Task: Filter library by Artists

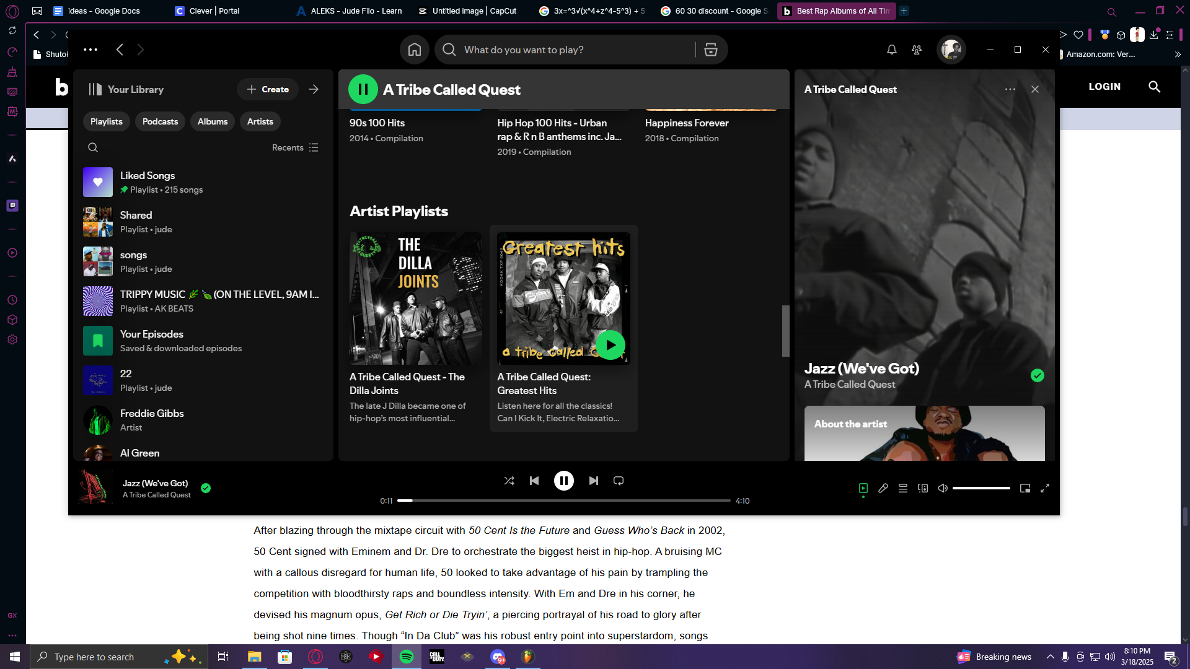Action: tap(260, 121)
